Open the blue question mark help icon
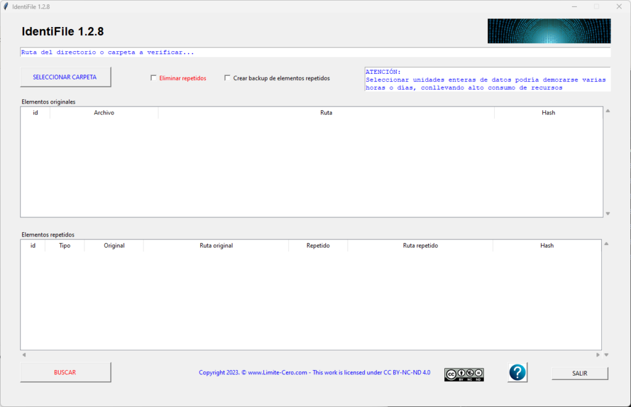The height and width of the screenshot is (407, 631). coord(517,373)
